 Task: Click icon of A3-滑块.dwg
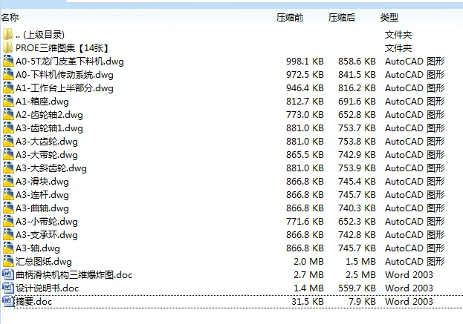point(8,181)
